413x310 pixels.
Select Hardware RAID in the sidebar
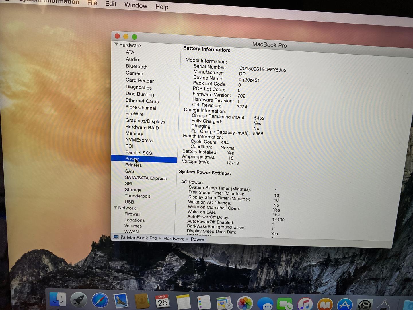(142, 127)
